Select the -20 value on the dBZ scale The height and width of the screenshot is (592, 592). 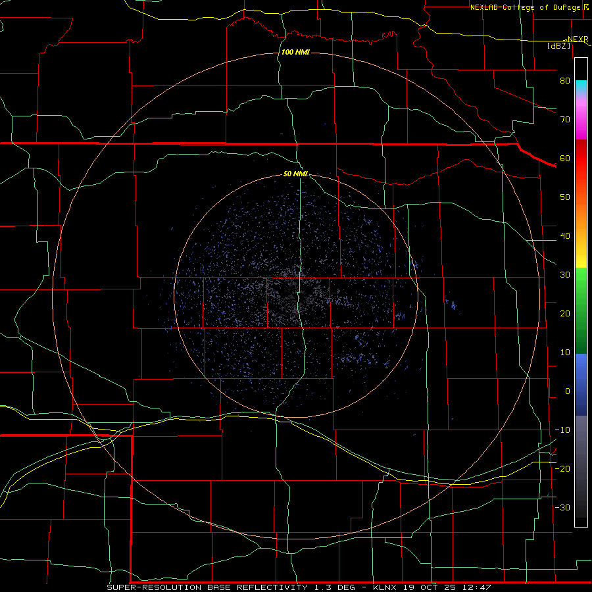click(562, 468)
